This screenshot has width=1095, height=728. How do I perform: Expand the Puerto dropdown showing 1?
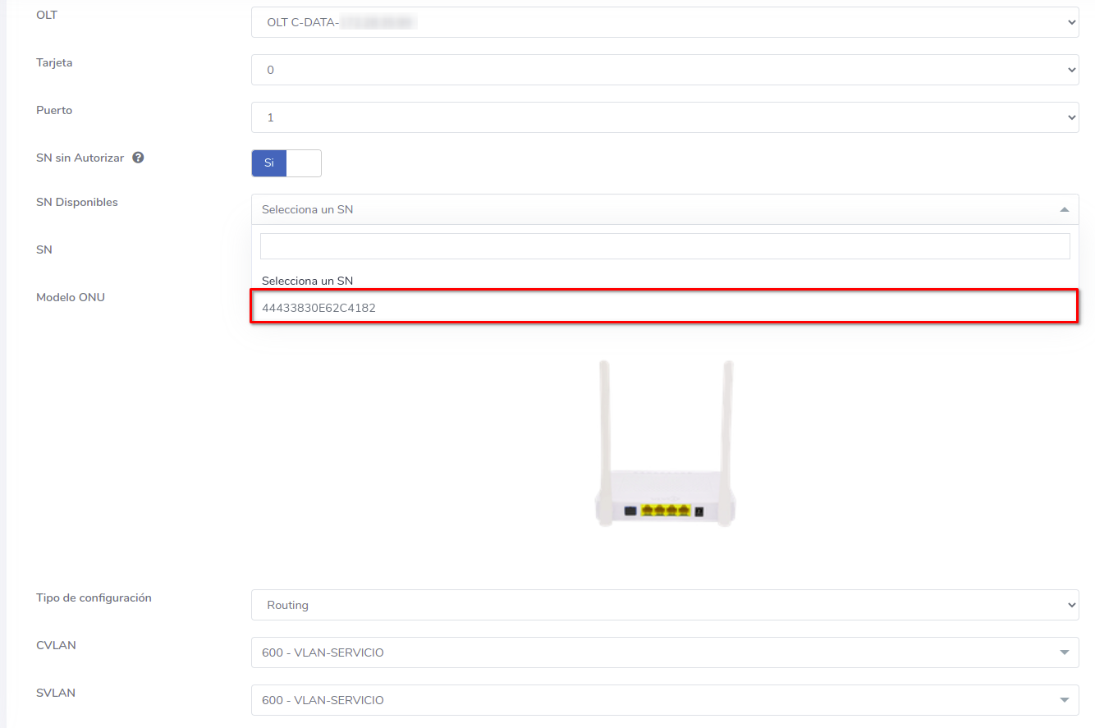pos(664,118)
